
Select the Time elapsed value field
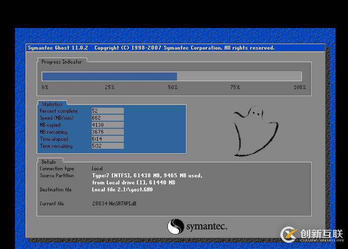(107, 139)
